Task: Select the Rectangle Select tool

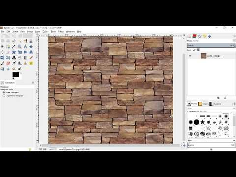Action: tap(2, 41)
